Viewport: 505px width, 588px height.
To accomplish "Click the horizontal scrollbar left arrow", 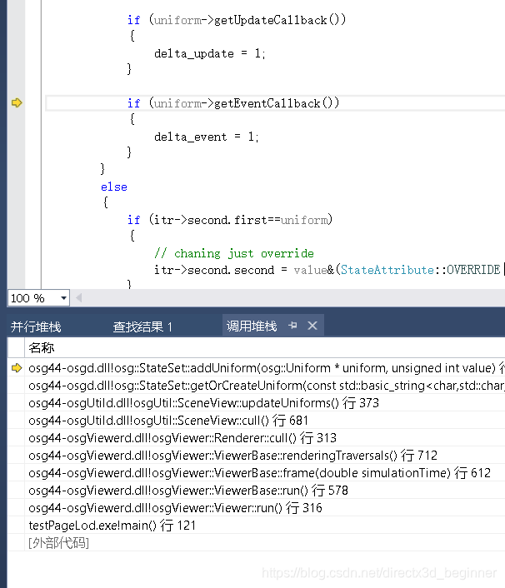I will (79, 298).
